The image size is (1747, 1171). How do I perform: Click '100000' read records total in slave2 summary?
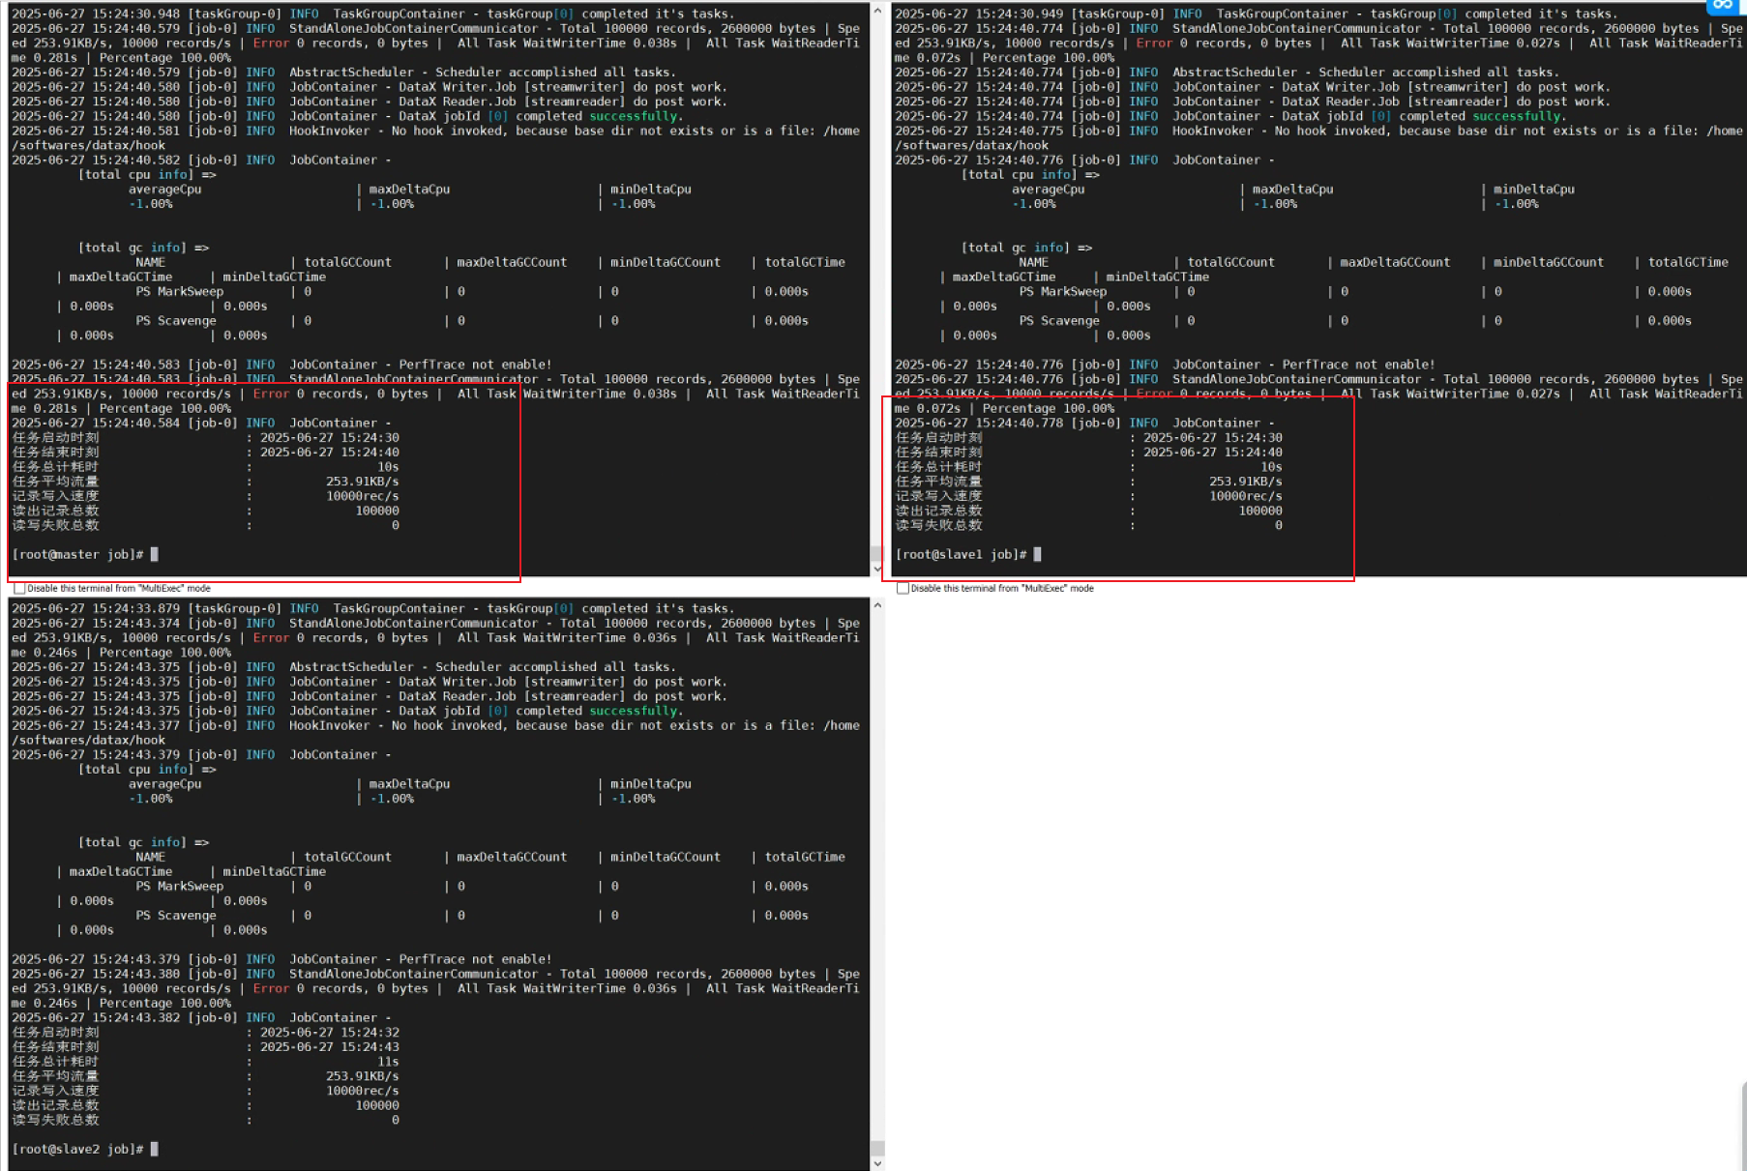[377, 1105]
